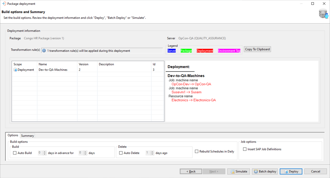330x178 pixels.
Task: Click the Simulate button
Action: (238, 171)
